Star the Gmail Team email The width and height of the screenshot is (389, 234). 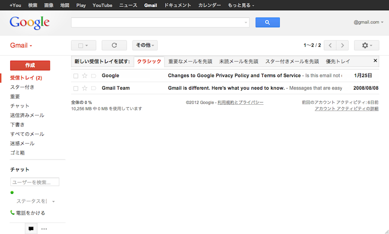(85, 88)
